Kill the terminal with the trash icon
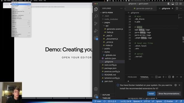The width and height of the screenshot is (184, 103). tap(173, 77)
